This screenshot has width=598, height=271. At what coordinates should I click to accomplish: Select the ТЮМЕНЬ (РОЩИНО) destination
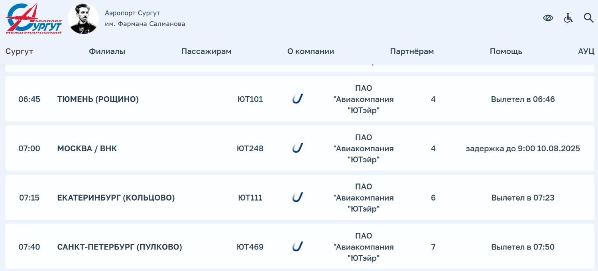pyautogui.click(x=98, y=99)
